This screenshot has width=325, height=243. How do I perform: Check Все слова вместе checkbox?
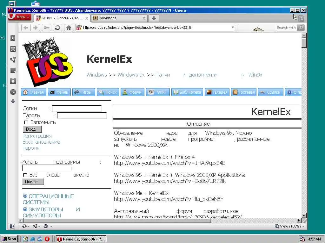25,175
